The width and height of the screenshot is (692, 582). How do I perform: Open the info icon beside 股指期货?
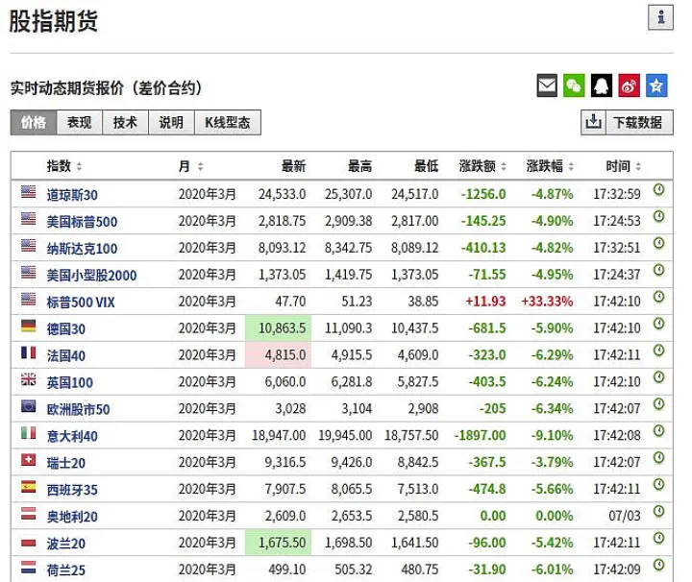(660, 17)
